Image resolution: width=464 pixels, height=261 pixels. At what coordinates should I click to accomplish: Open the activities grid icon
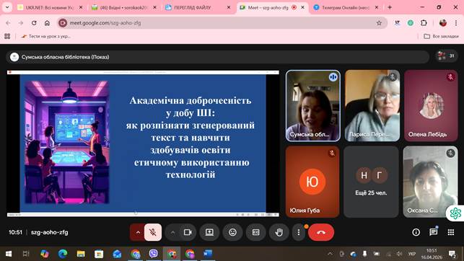(x=451, y=232)
